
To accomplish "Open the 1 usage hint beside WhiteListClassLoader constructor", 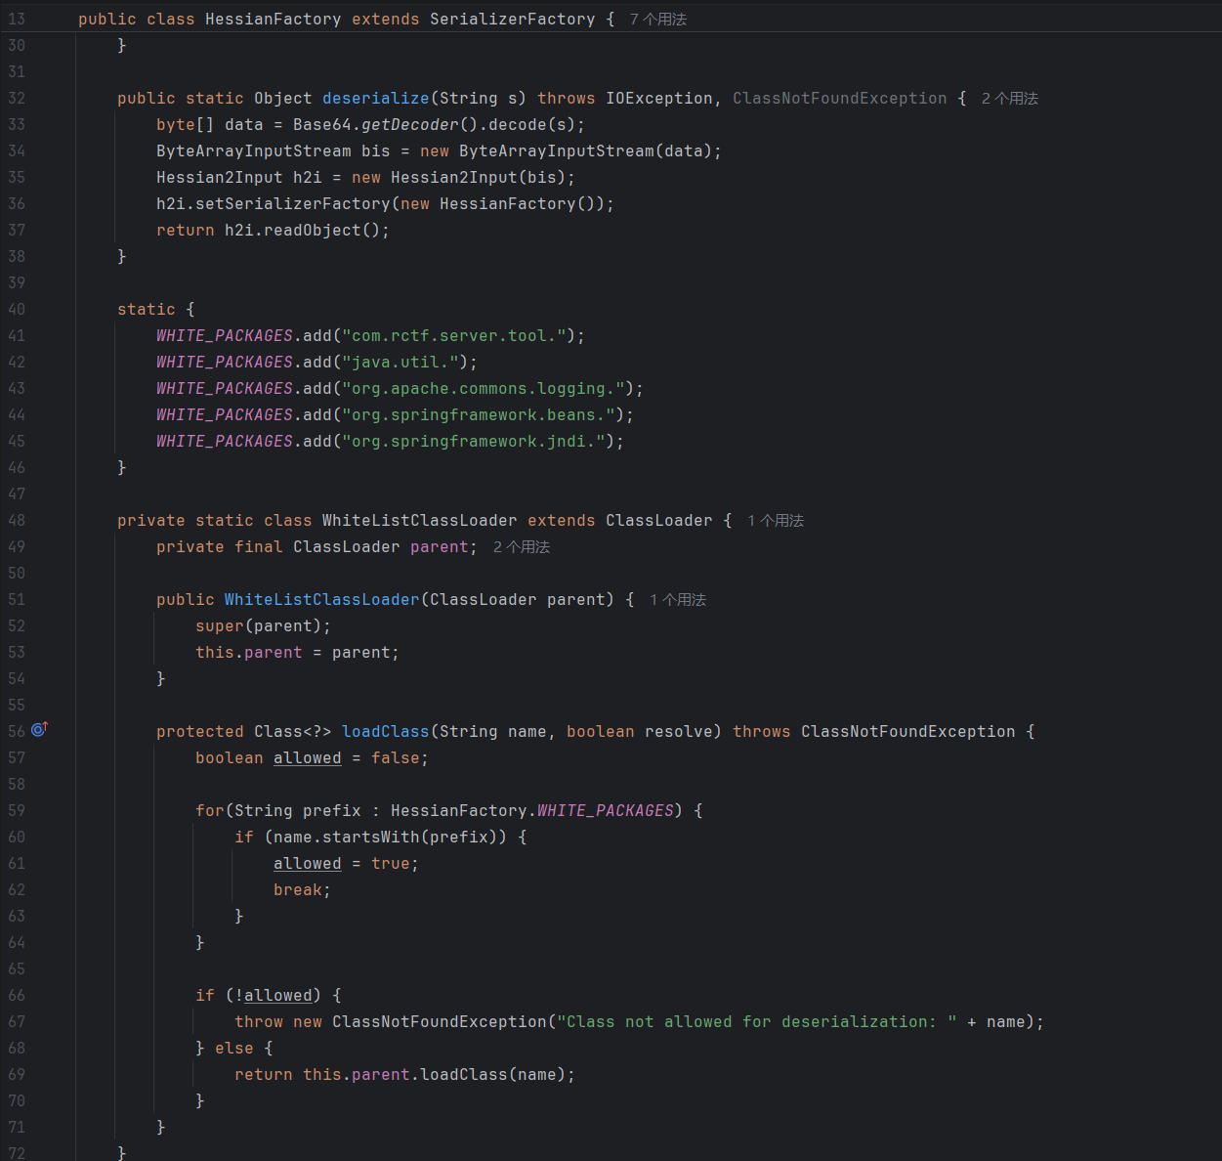I will 677,600.
